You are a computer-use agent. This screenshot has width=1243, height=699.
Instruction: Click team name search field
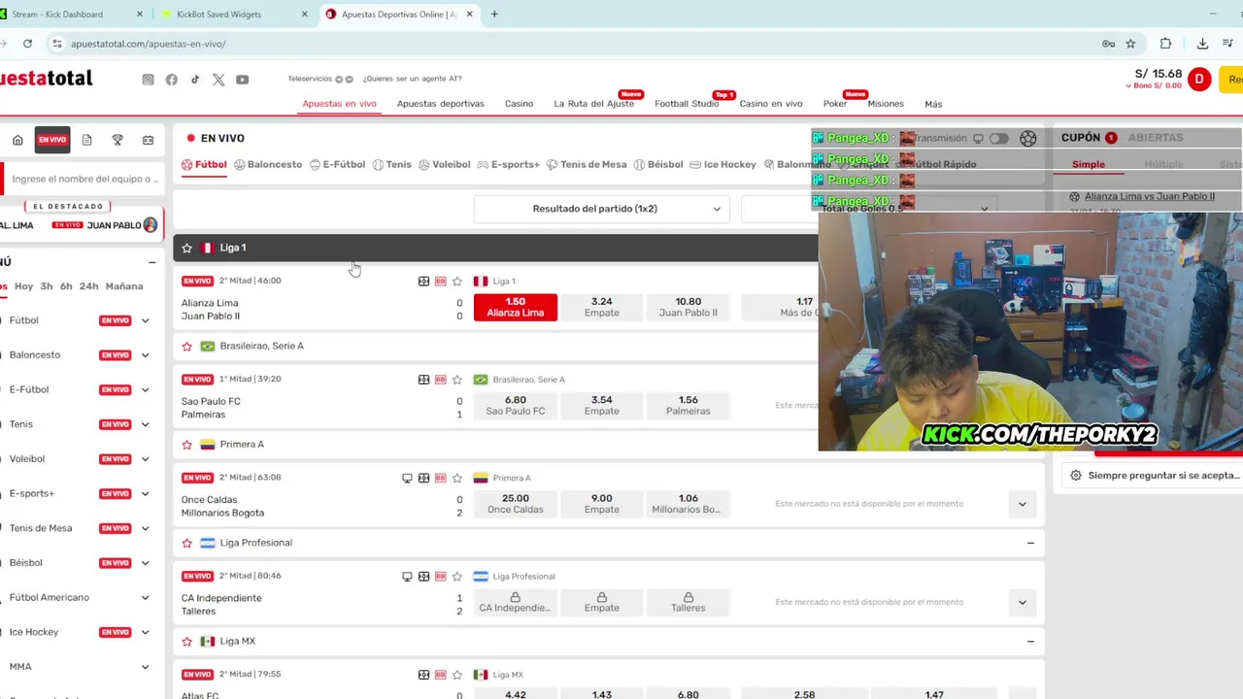pos(84,179)
